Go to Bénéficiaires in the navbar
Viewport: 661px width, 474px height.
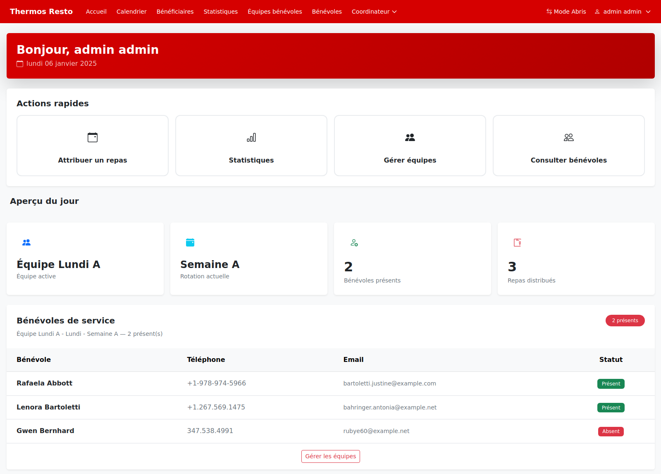(175, 12)
